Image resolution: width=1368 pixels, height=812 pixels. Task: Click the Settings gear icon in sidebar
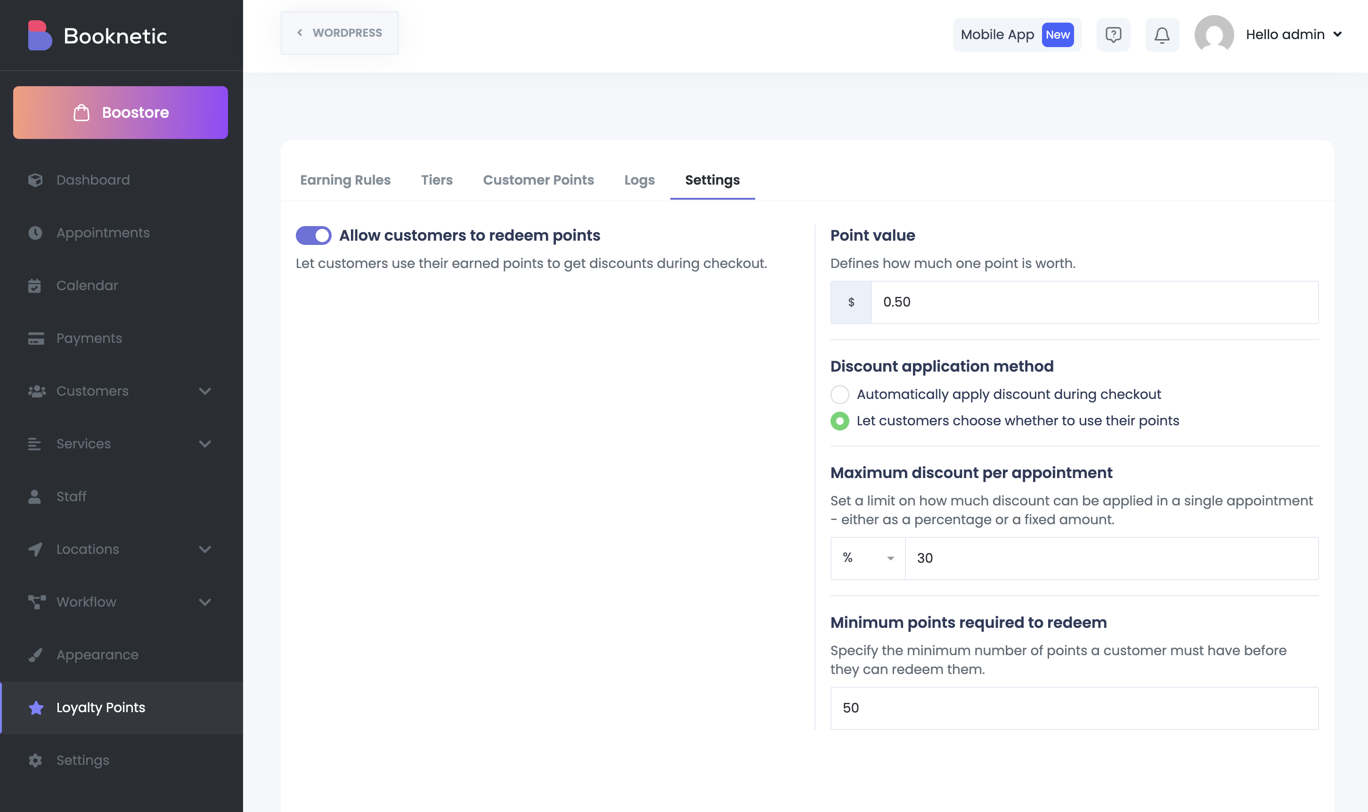point(36,761)
